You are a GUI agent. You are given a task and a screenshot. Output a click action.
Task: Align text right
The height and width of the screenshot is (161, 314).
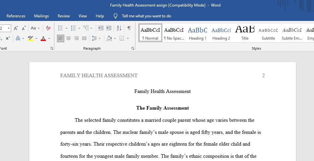(76, 38)
